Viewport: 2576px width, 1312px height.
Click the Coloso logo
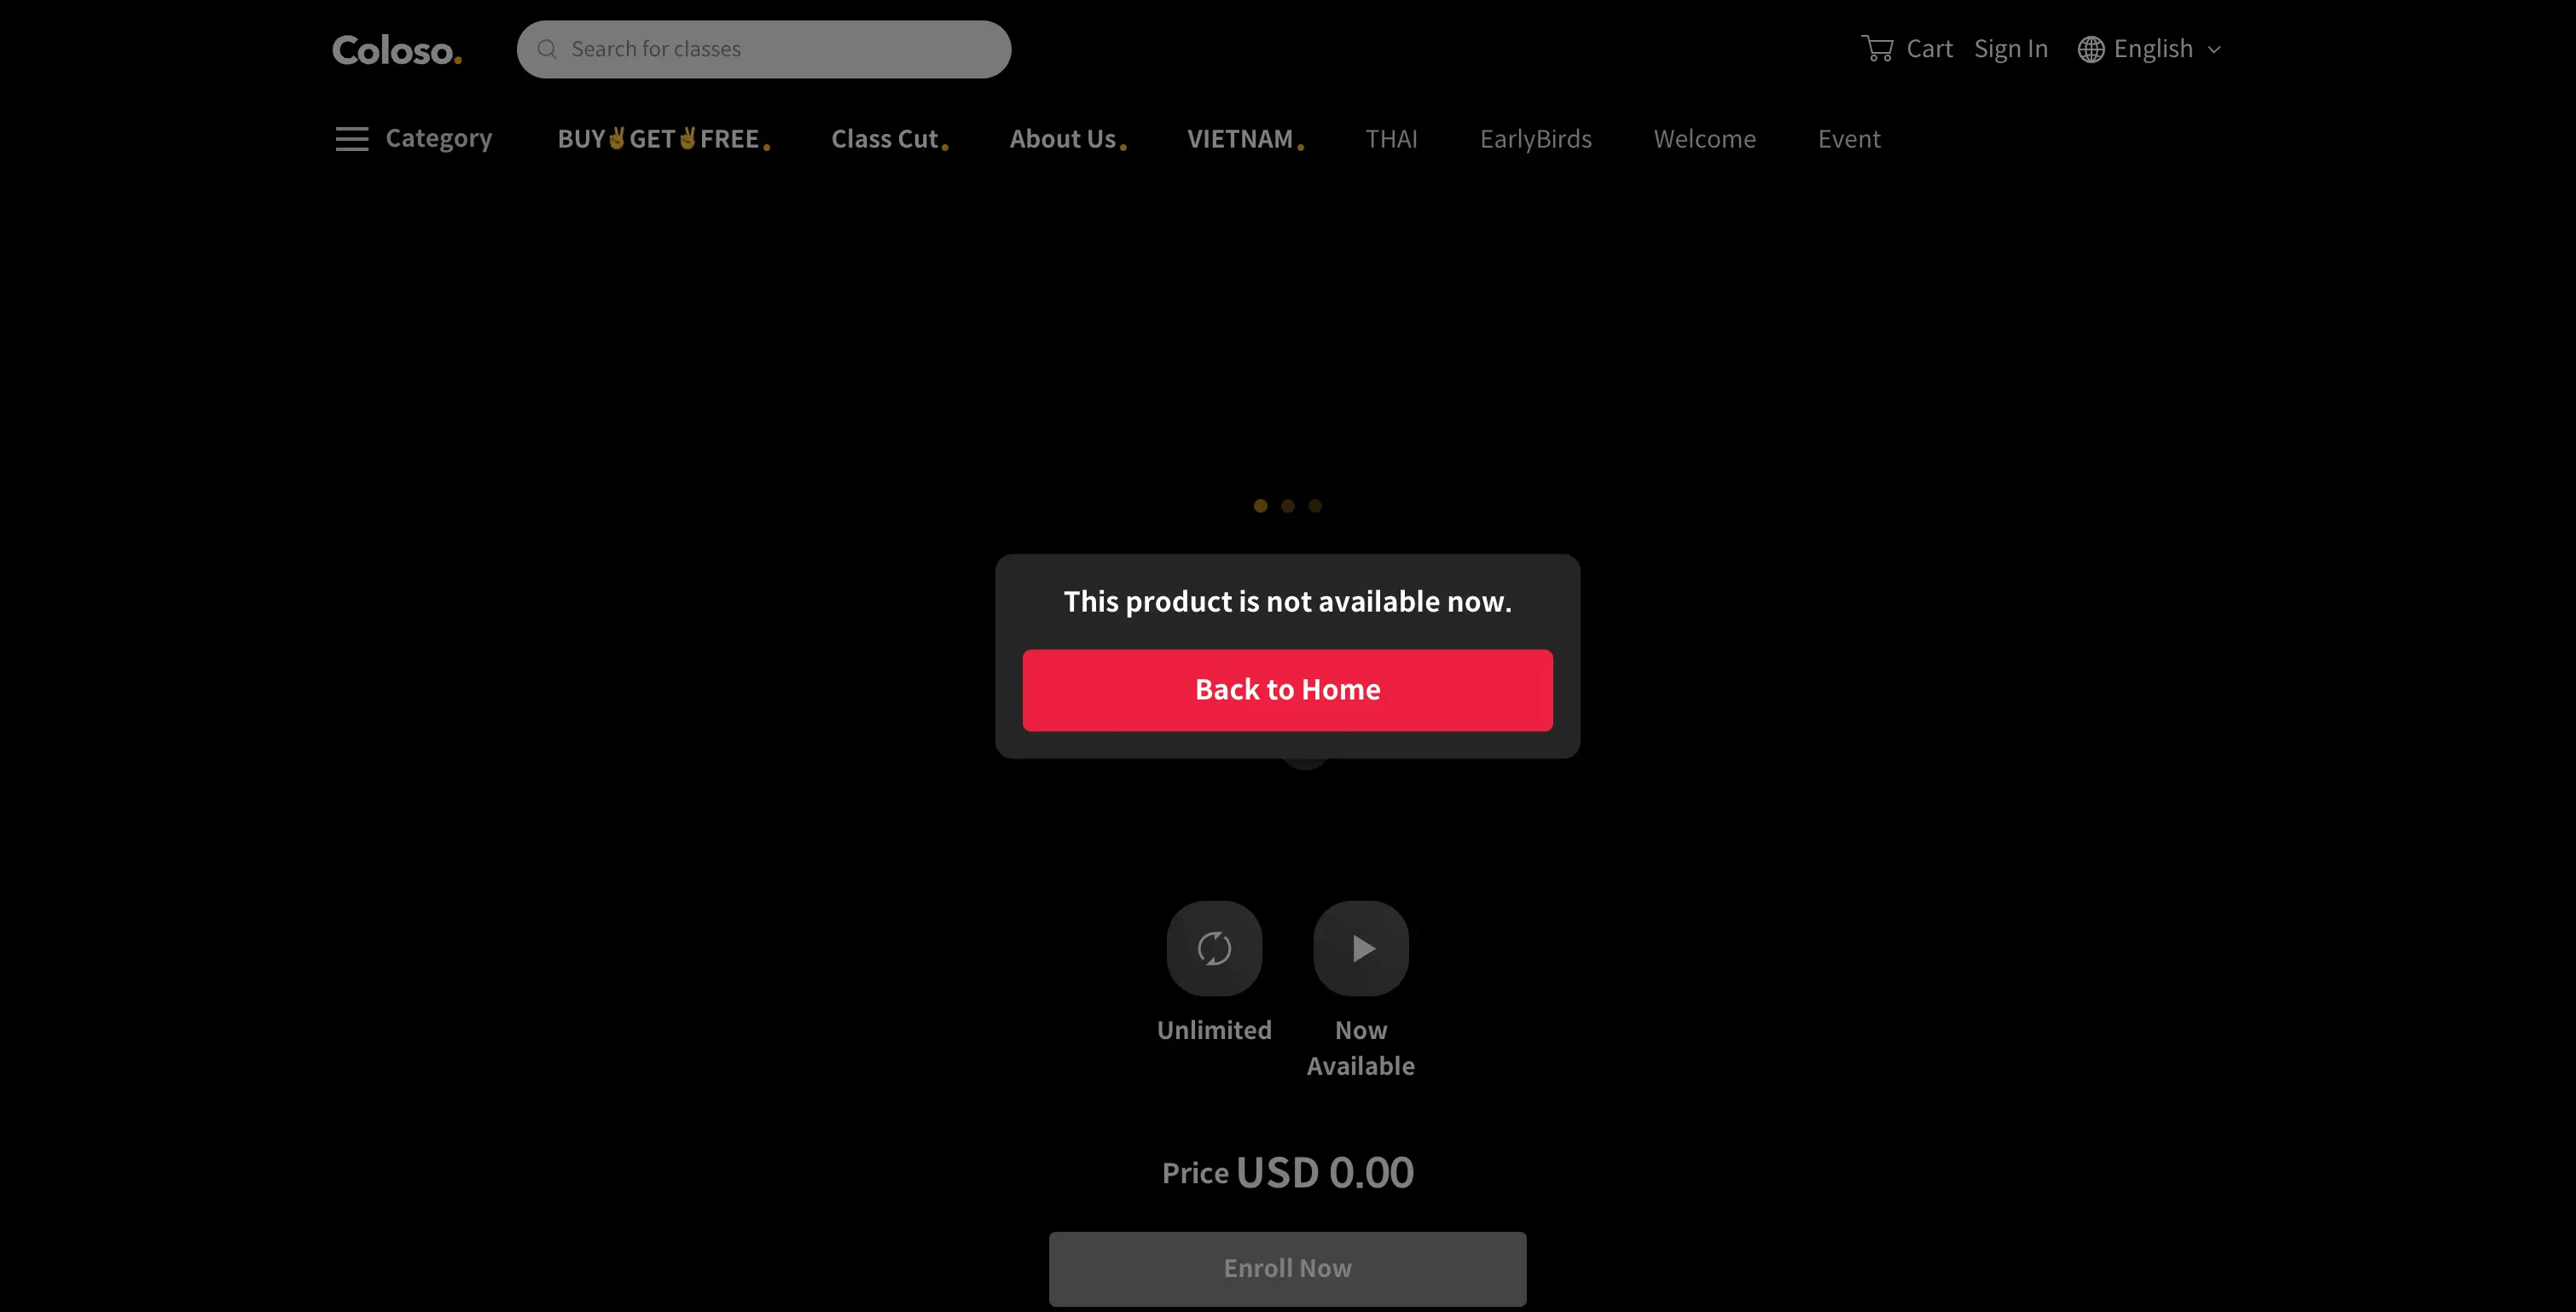coord(397,50)
